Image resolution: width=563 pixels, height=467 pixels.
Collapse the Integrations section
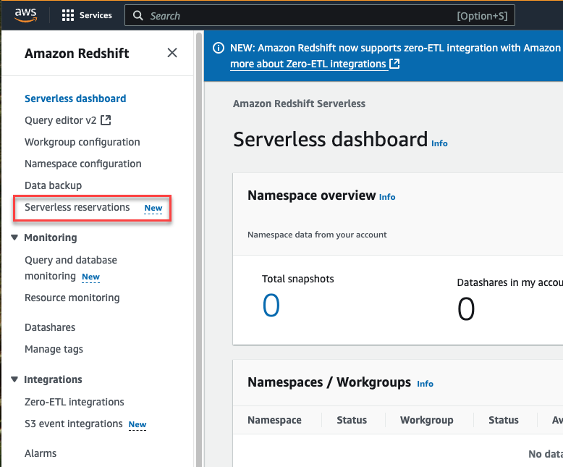[15, 379]
